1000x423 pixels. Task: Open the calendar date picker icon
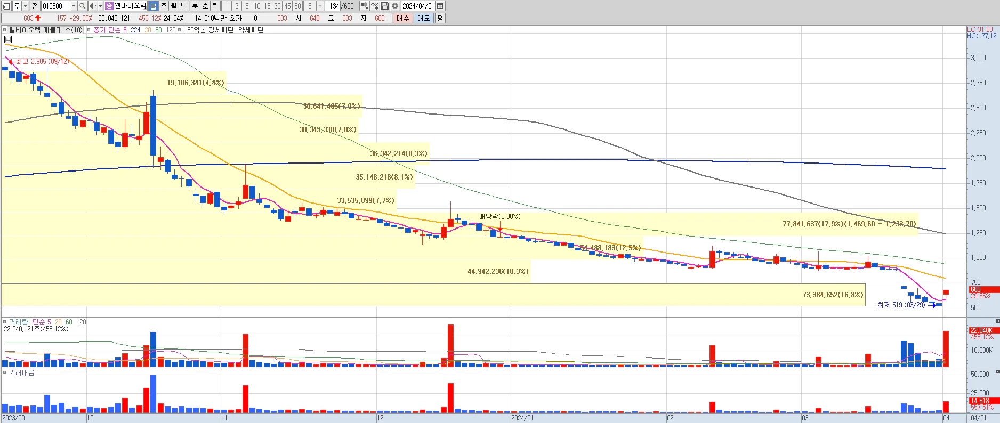click(x=440, y=6)
